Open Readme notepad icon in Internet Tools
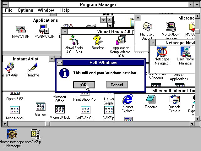This screenshot has width=201, height=151. [x=151, y=99]
